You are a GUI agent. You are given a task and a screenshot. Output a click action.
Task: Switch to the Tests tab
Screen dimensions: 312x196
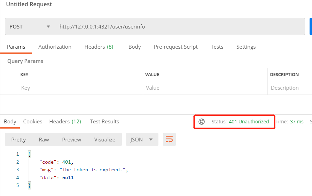coord(217,47)
